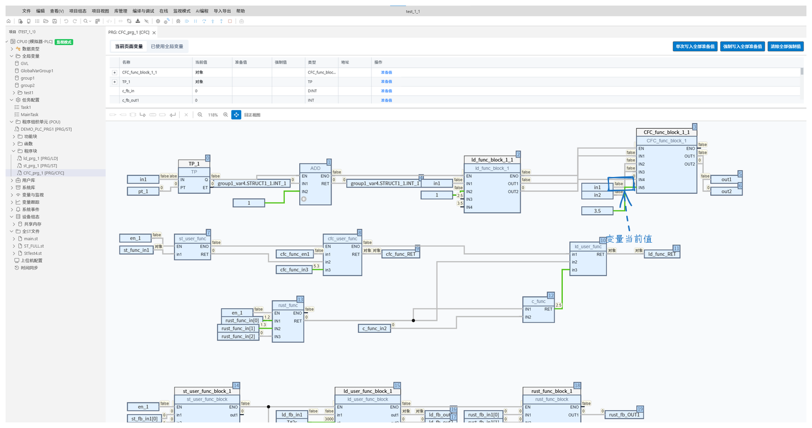Collapse the 任务配置 tree node
Image resolution: width=812 pixels, height=428 pixels.
pos(12,100)
